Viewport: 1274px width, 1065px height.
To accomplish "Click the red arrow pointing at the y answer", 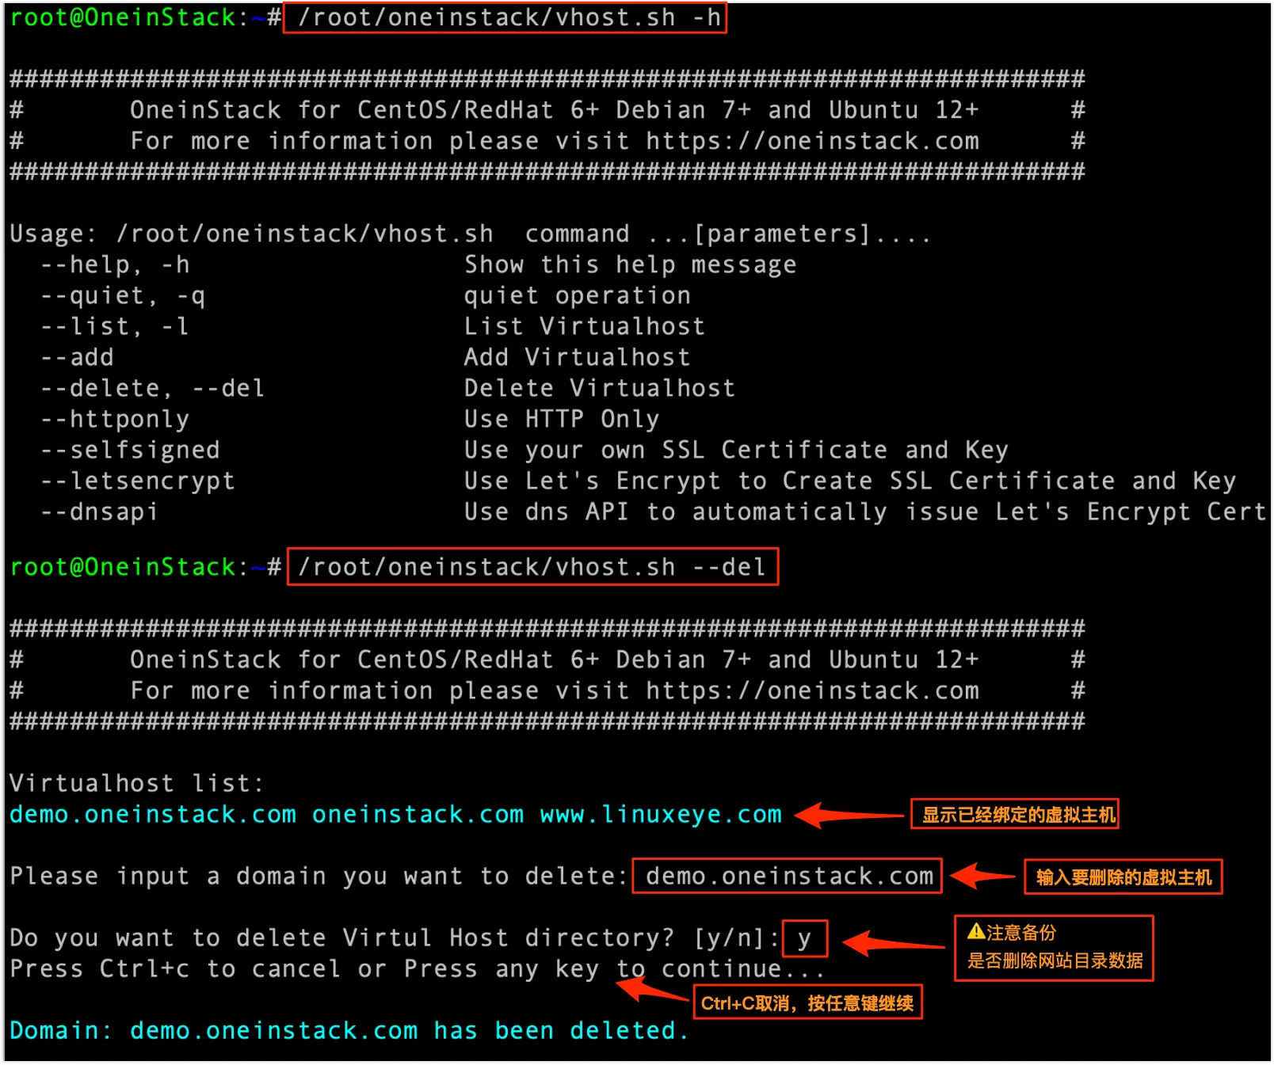I will pyautogui.click(x=893, y=942).
